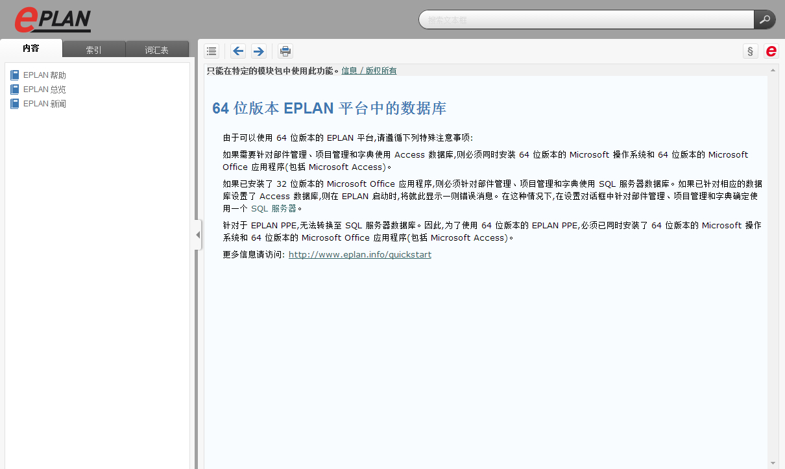Screen dimensions: 785x469
Task: Click the book icon beside EPLAN 新闻
Action: tap(15, 104)
